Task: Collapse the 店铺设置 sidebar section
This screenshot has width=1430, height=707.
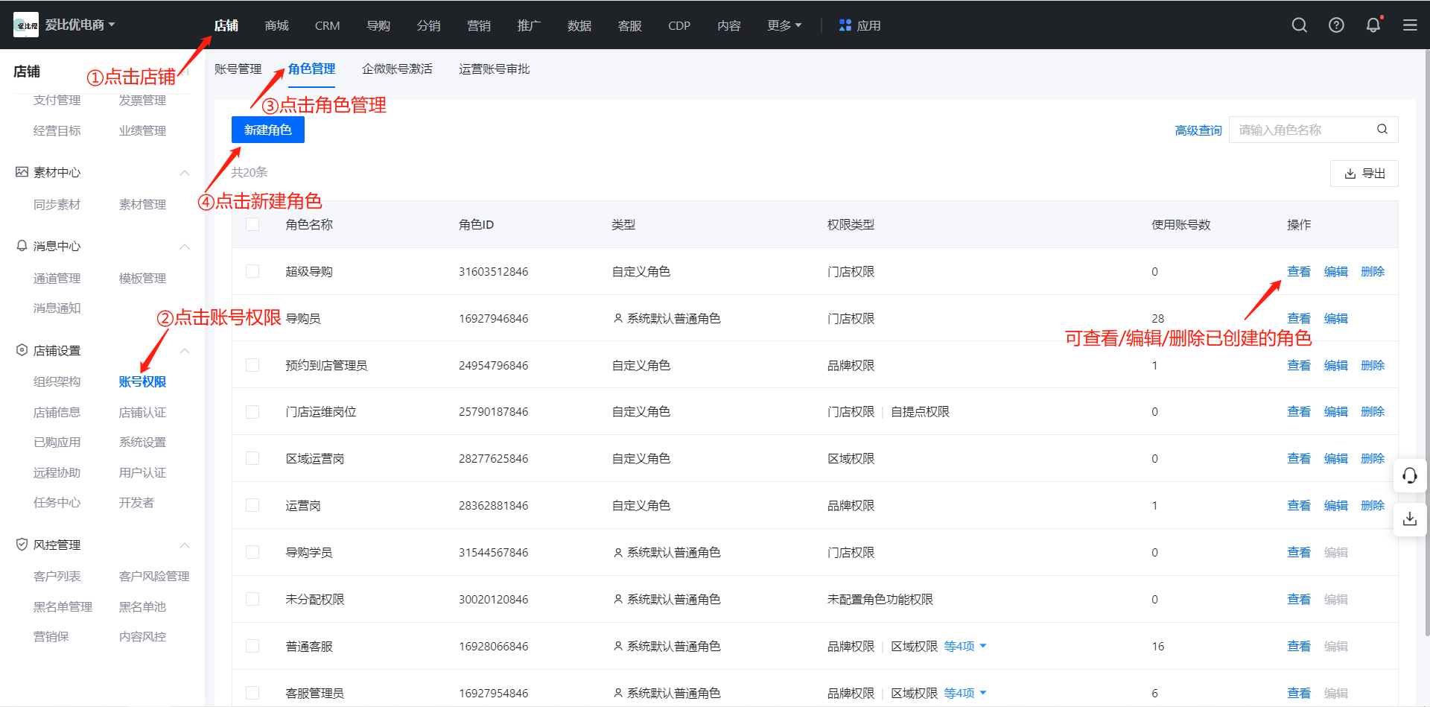Action: pos(185,351)
